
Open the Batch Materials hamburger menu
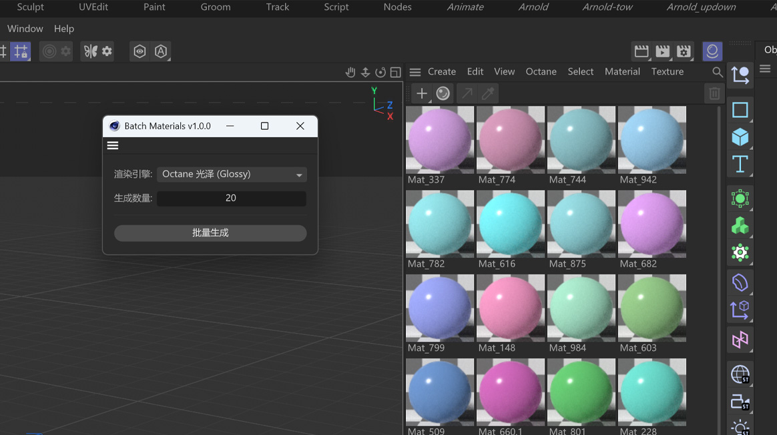(112, 145)
